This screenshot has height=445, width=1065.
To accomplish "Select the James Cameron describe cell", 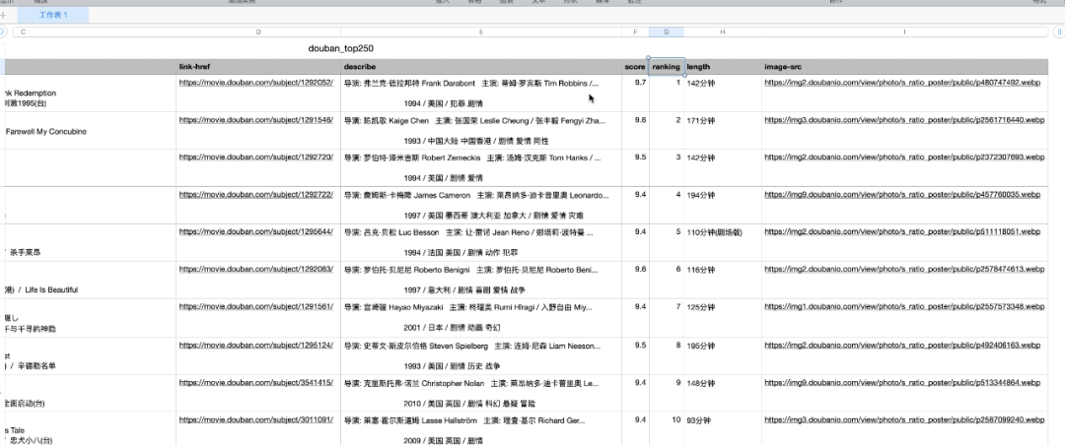I will pos(481,205).
